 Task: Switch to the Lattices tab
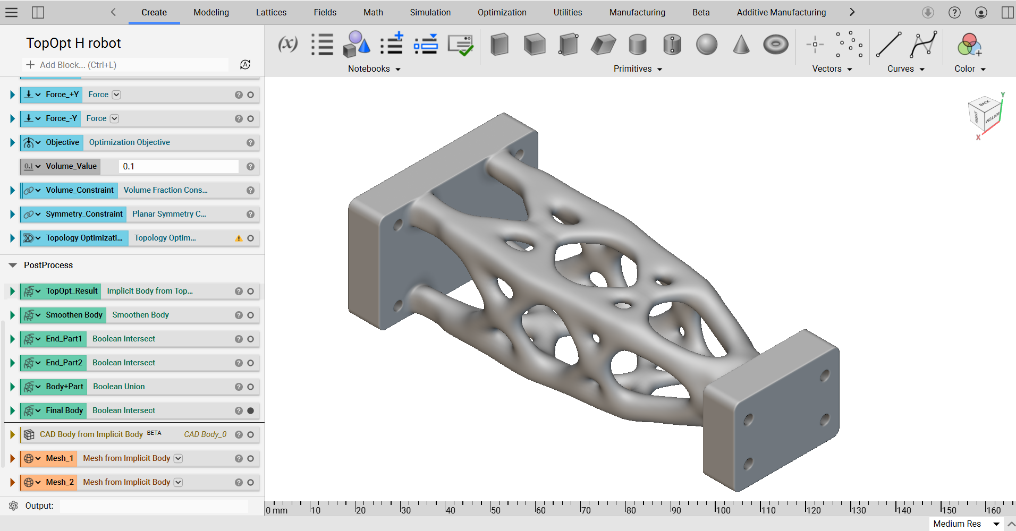(271, 12)
